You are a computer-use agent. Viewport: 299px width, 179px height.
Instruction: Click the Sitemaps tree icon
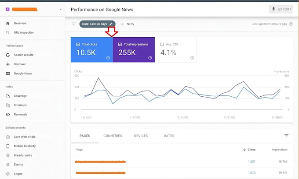(x=7, y=105)
